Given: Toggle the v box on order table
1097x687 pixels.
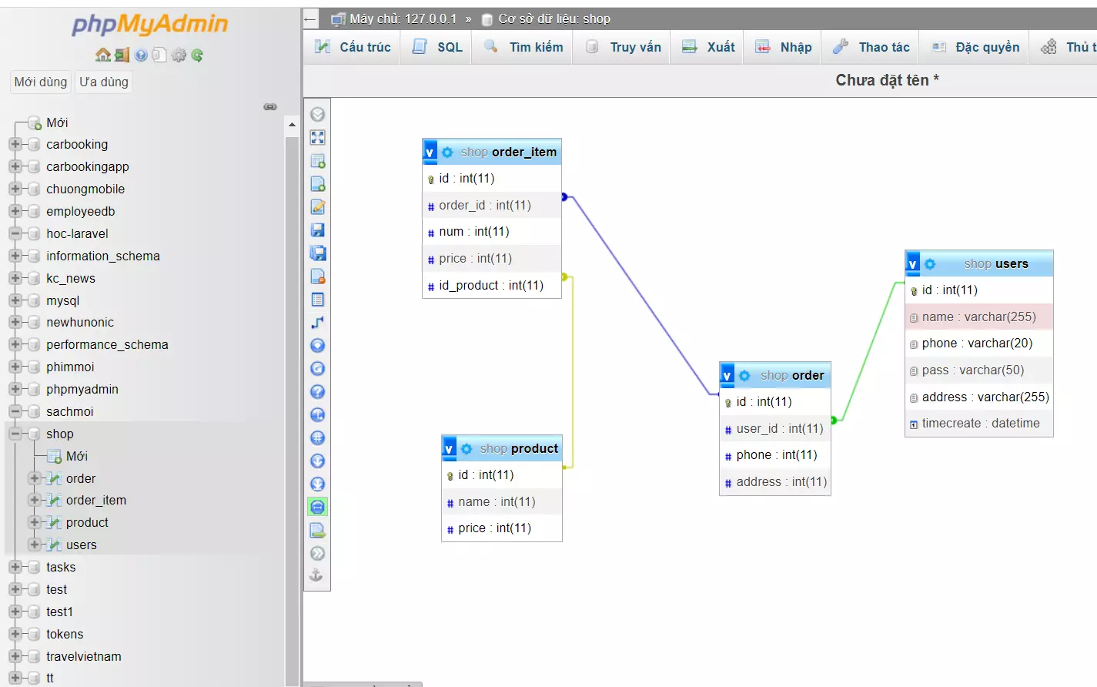Looking at the screenshot, I should (x=727, y=376).
